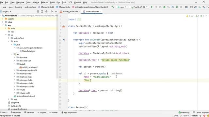The image size is (209, 117).
Task: Click the Stop square icon in toolbar
Action: pyautogui.click(x=181, y=7)
